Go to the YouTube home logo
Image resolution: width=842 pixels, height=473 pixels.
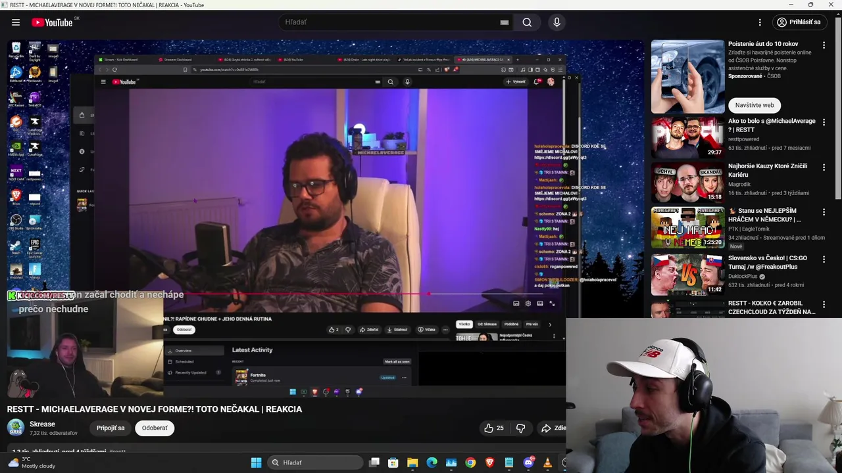tap(52, 22)
